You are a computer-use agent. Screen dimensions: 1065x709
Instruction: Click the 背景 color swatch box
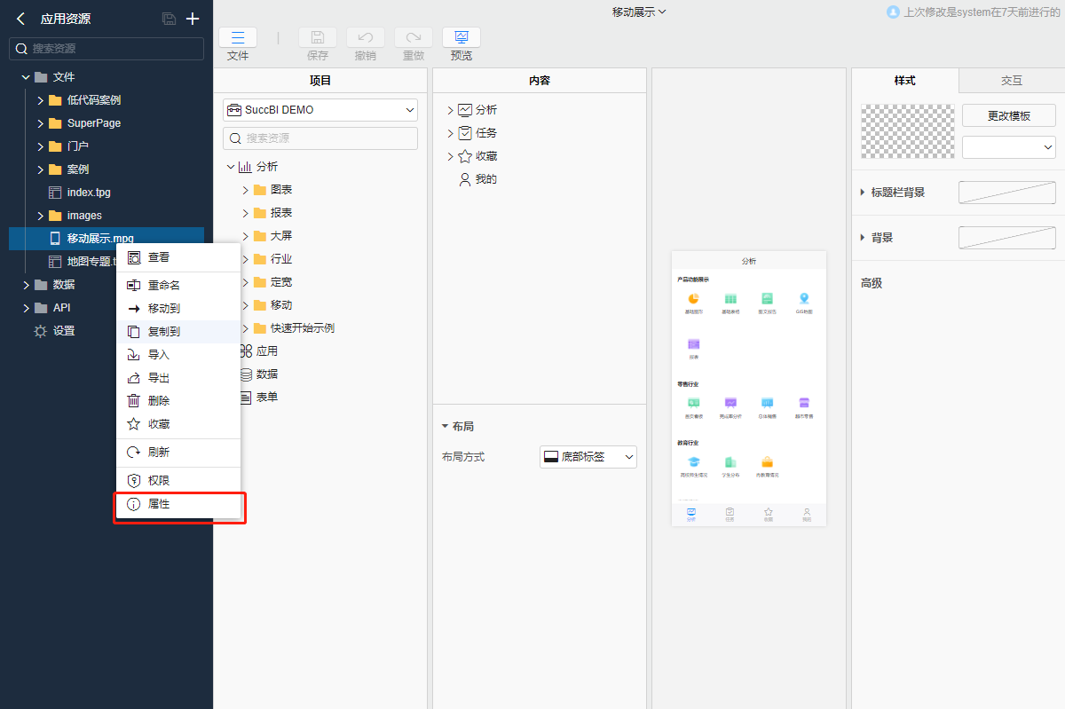click(1006, 238)
